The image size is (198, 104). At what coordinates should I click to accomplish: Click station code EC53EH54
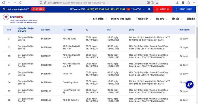[x=46, y=74]
